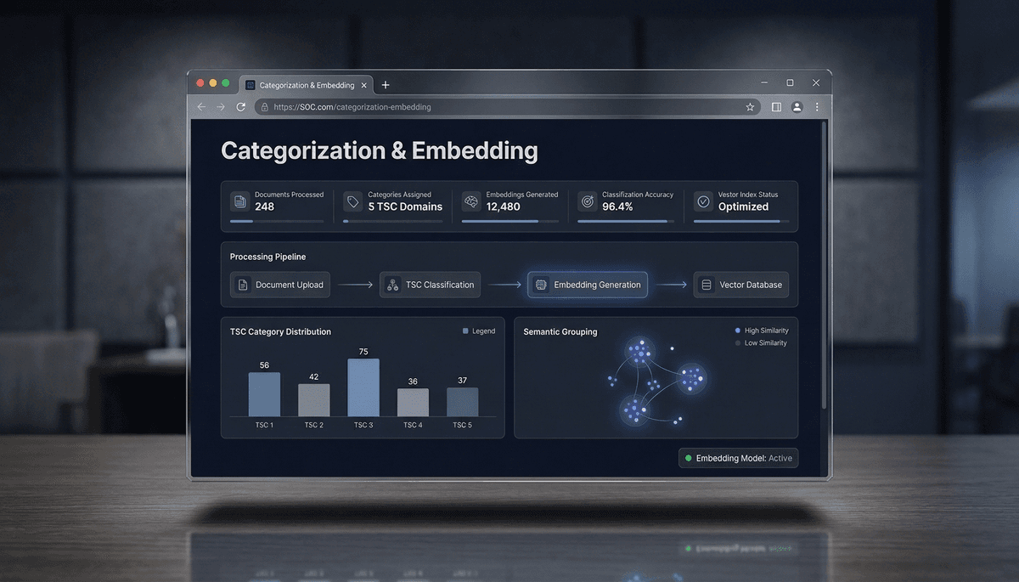The width and height of the screenshot is (1019, 582).
Task: Click the yellow minimize dot
Action: (x=213, y=83)
